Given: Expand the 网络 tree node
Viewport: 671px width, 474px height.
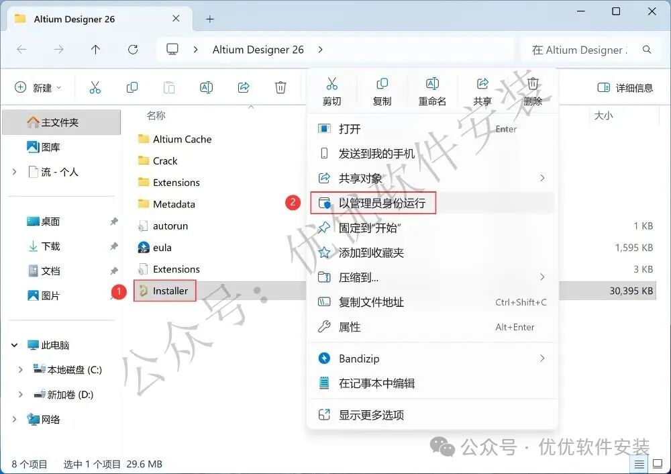Looking at the screenshot, I should pos(15,419).
